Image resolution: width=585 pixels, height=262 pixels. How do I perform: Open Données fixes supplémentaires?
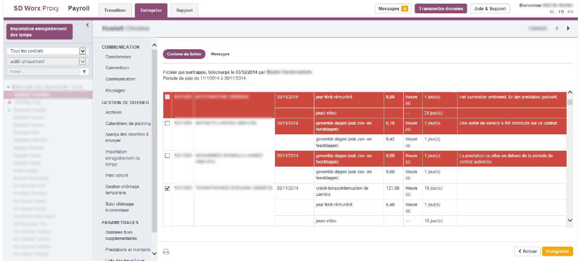(x=121, y=235)
